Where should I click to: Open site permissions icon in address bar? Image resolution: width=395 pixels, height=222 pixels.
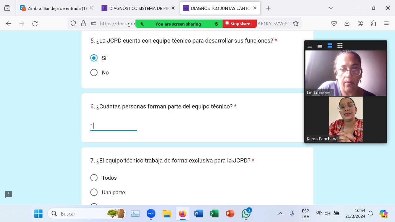tap(94, 23)
